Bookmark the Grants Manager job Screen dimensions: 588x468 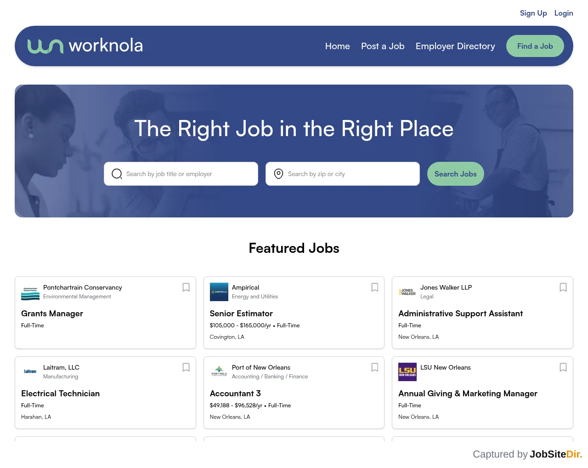[x=186, y=287]
